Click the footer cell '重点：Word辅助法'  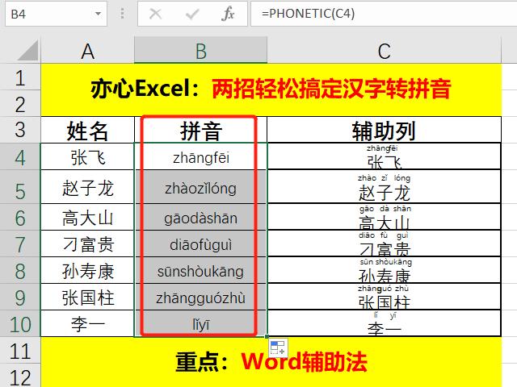coord(271,362)
